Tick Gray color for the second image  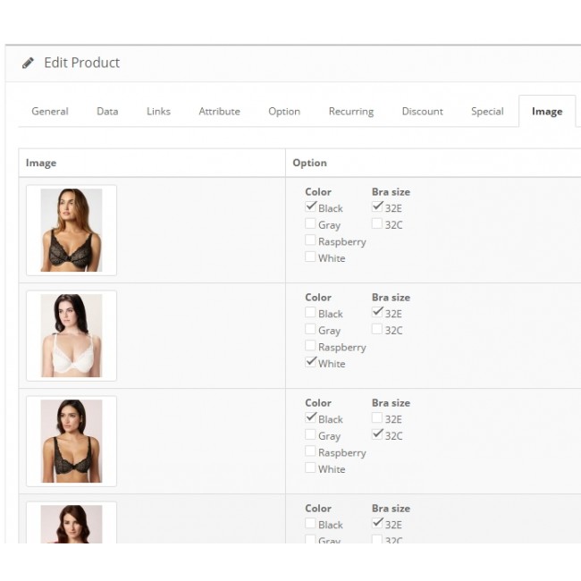click(x=310, y=329)
